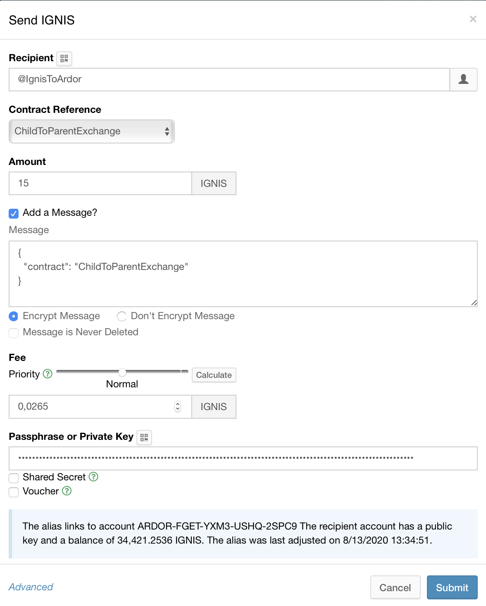
Task: Click the Advanced link
Action: (x=31, y=587)
